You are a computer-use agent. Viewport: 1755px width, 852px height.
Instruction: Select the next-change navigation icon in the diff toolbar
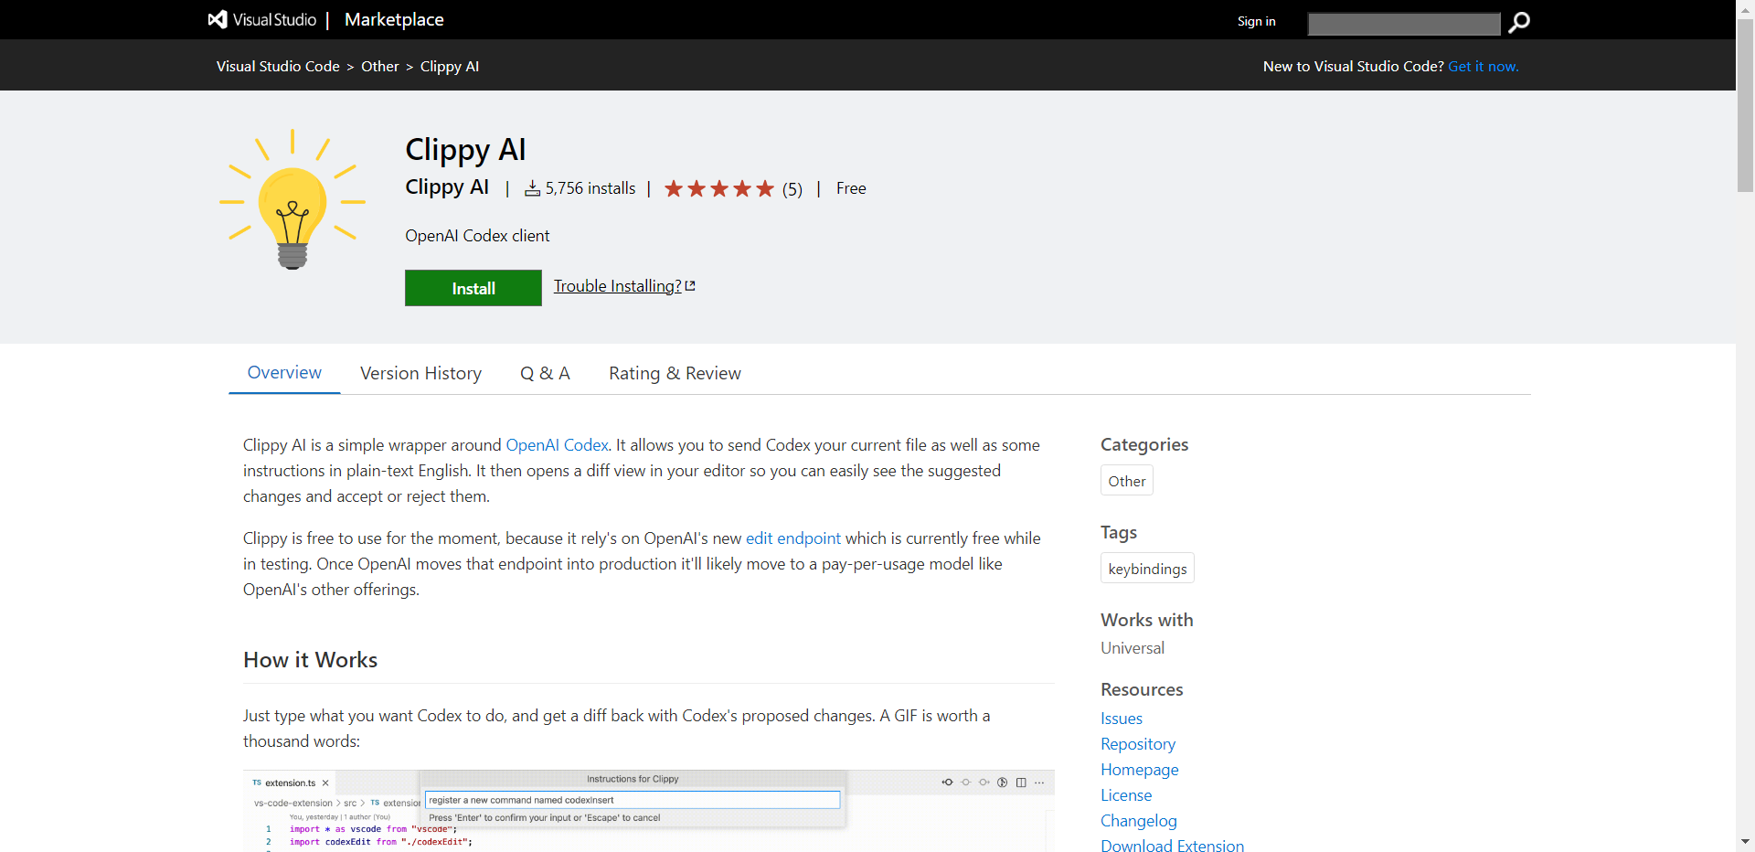pos(984,783)
